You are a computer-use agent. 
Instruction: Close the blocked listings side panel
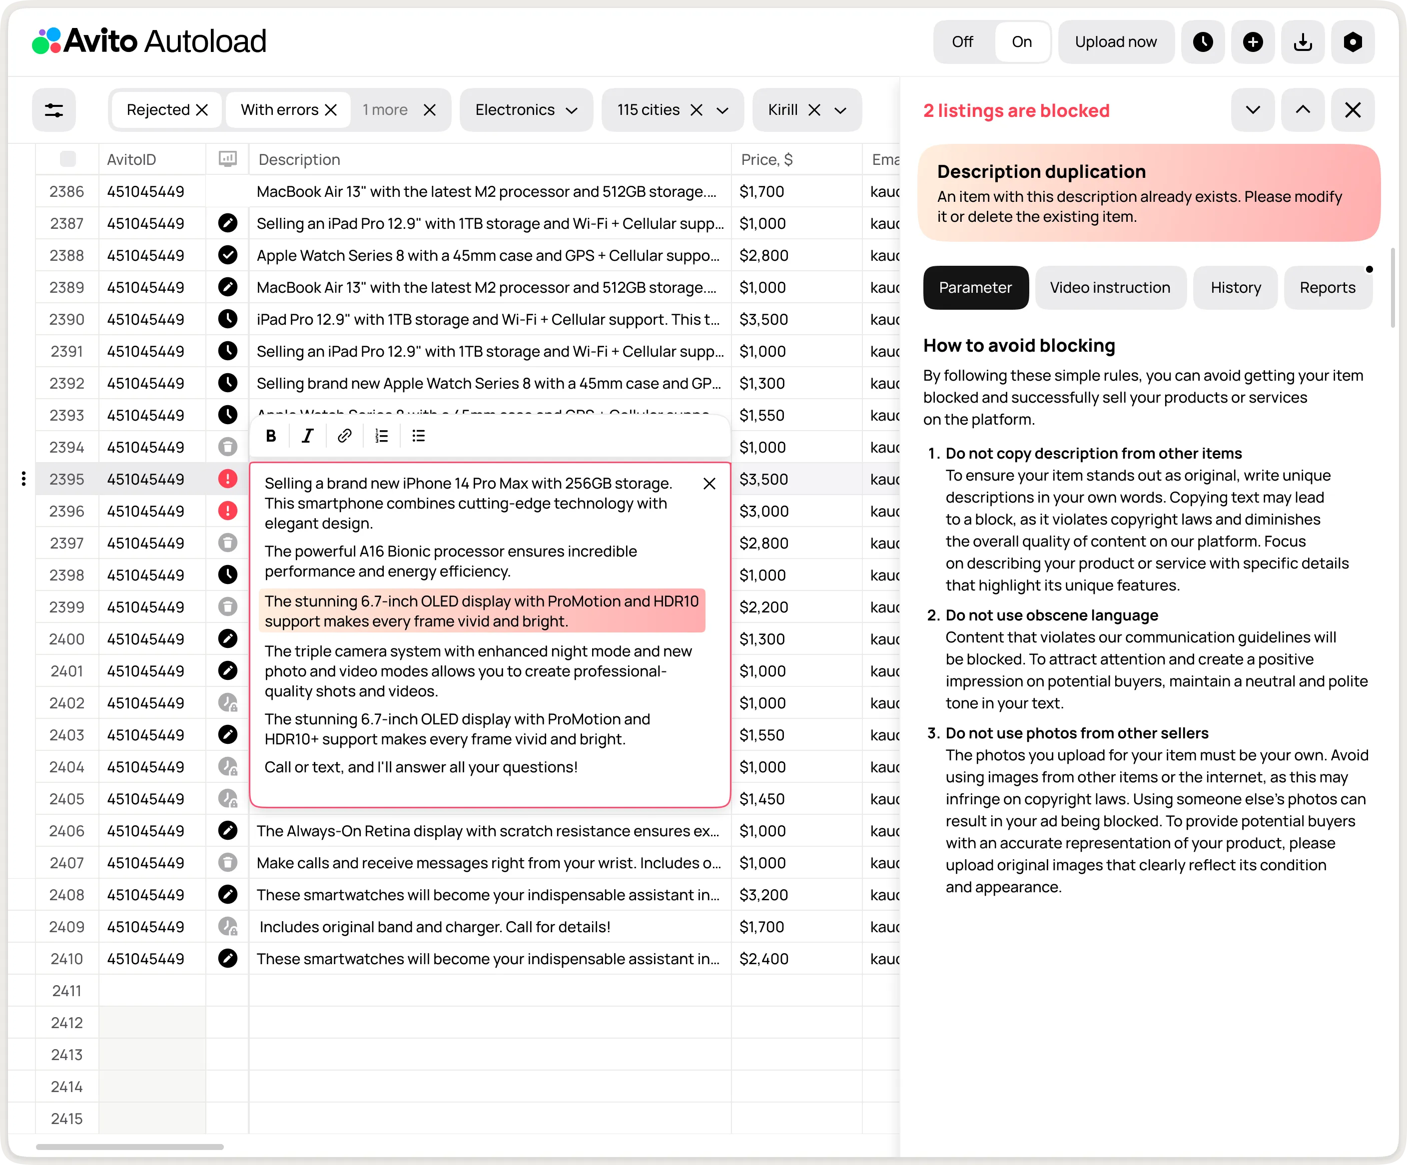pyautogui.click(x=1353, y=110)
